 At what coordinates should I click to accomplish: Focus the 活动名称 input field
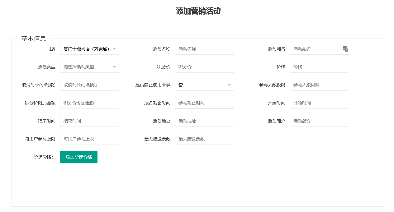(204, 49)
